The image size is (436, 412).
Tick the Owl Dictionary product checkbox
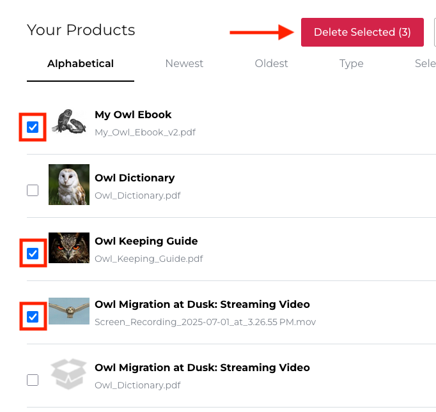click(x=33, y=190)
